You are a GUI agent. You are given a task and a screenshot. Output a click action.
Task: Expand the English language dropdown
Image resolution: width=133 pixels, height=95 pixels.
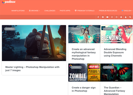pyautogui.click(x=127, y=11)
